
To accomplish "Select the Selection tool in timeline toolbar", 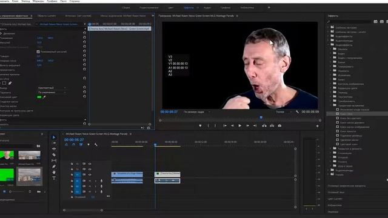I will tap(54, 137).
